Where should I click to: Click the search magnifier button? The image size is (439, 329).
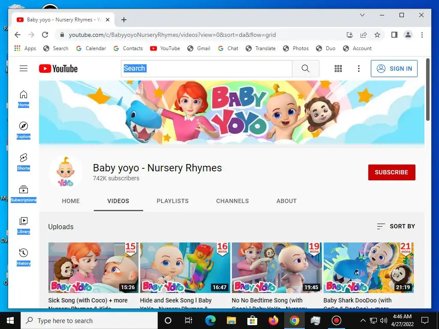[305, 69]
